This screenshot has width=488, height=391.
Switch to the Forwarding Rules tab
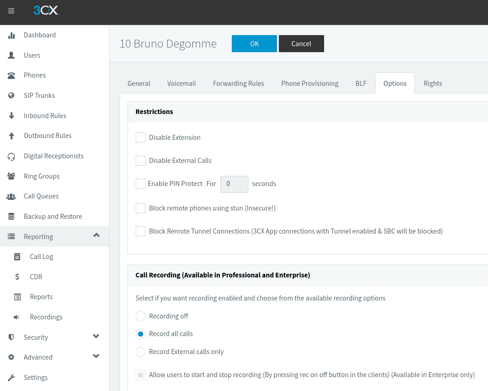click(x=238, y=84)
